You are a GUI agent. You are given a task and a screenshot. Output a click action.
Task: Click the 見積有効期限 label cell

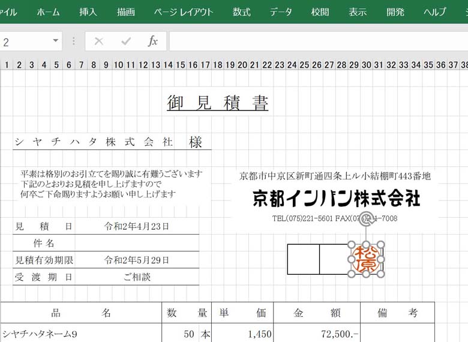[x=44, y=260]
